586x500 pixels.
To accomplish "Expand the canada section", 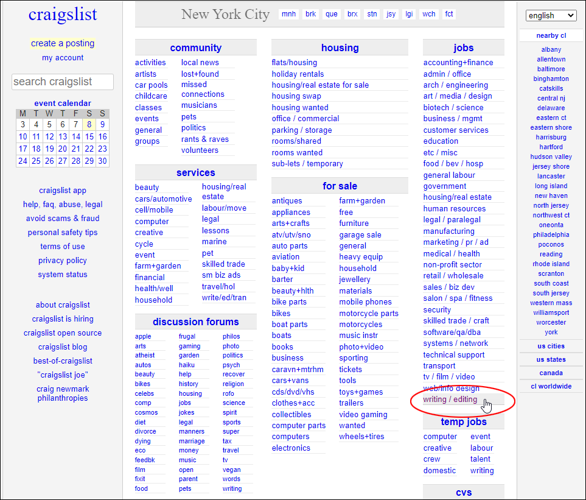I will [551, 373].
